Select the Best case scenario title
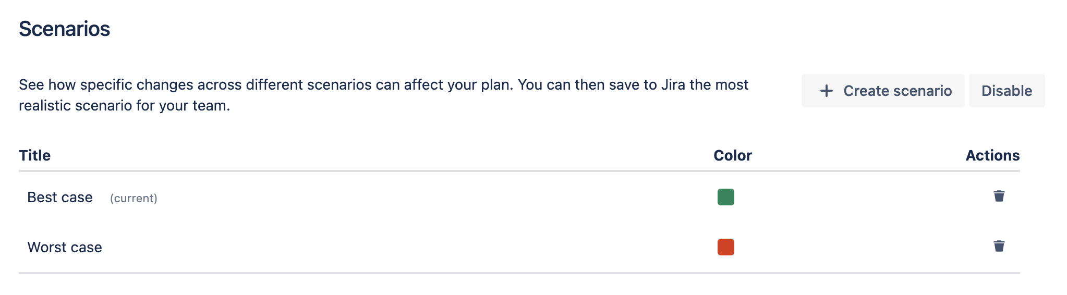This screenshot has width=1067, height=295. [60, 198]
